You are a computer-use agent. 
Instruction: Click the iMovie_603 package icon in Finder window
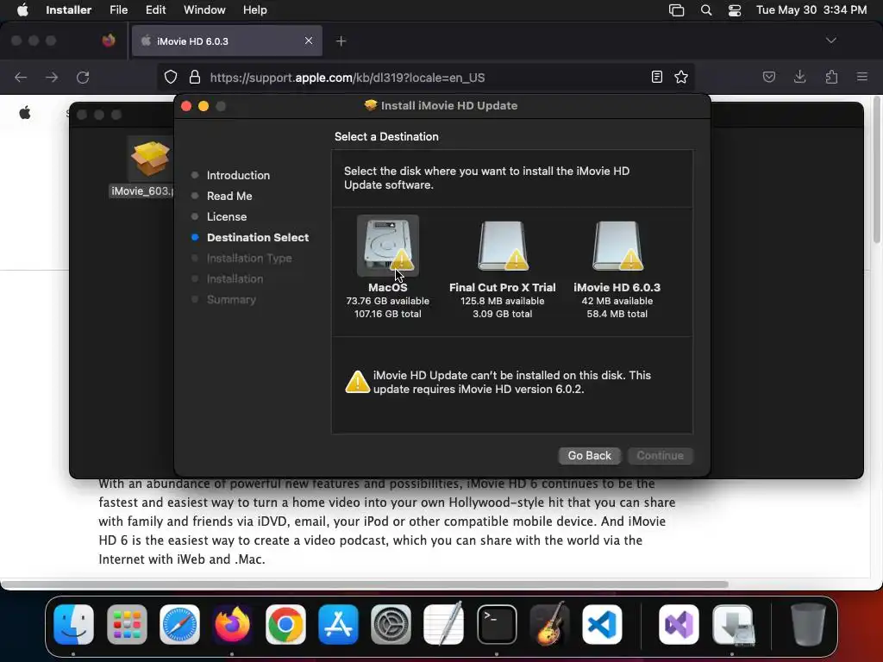[150, 158]
